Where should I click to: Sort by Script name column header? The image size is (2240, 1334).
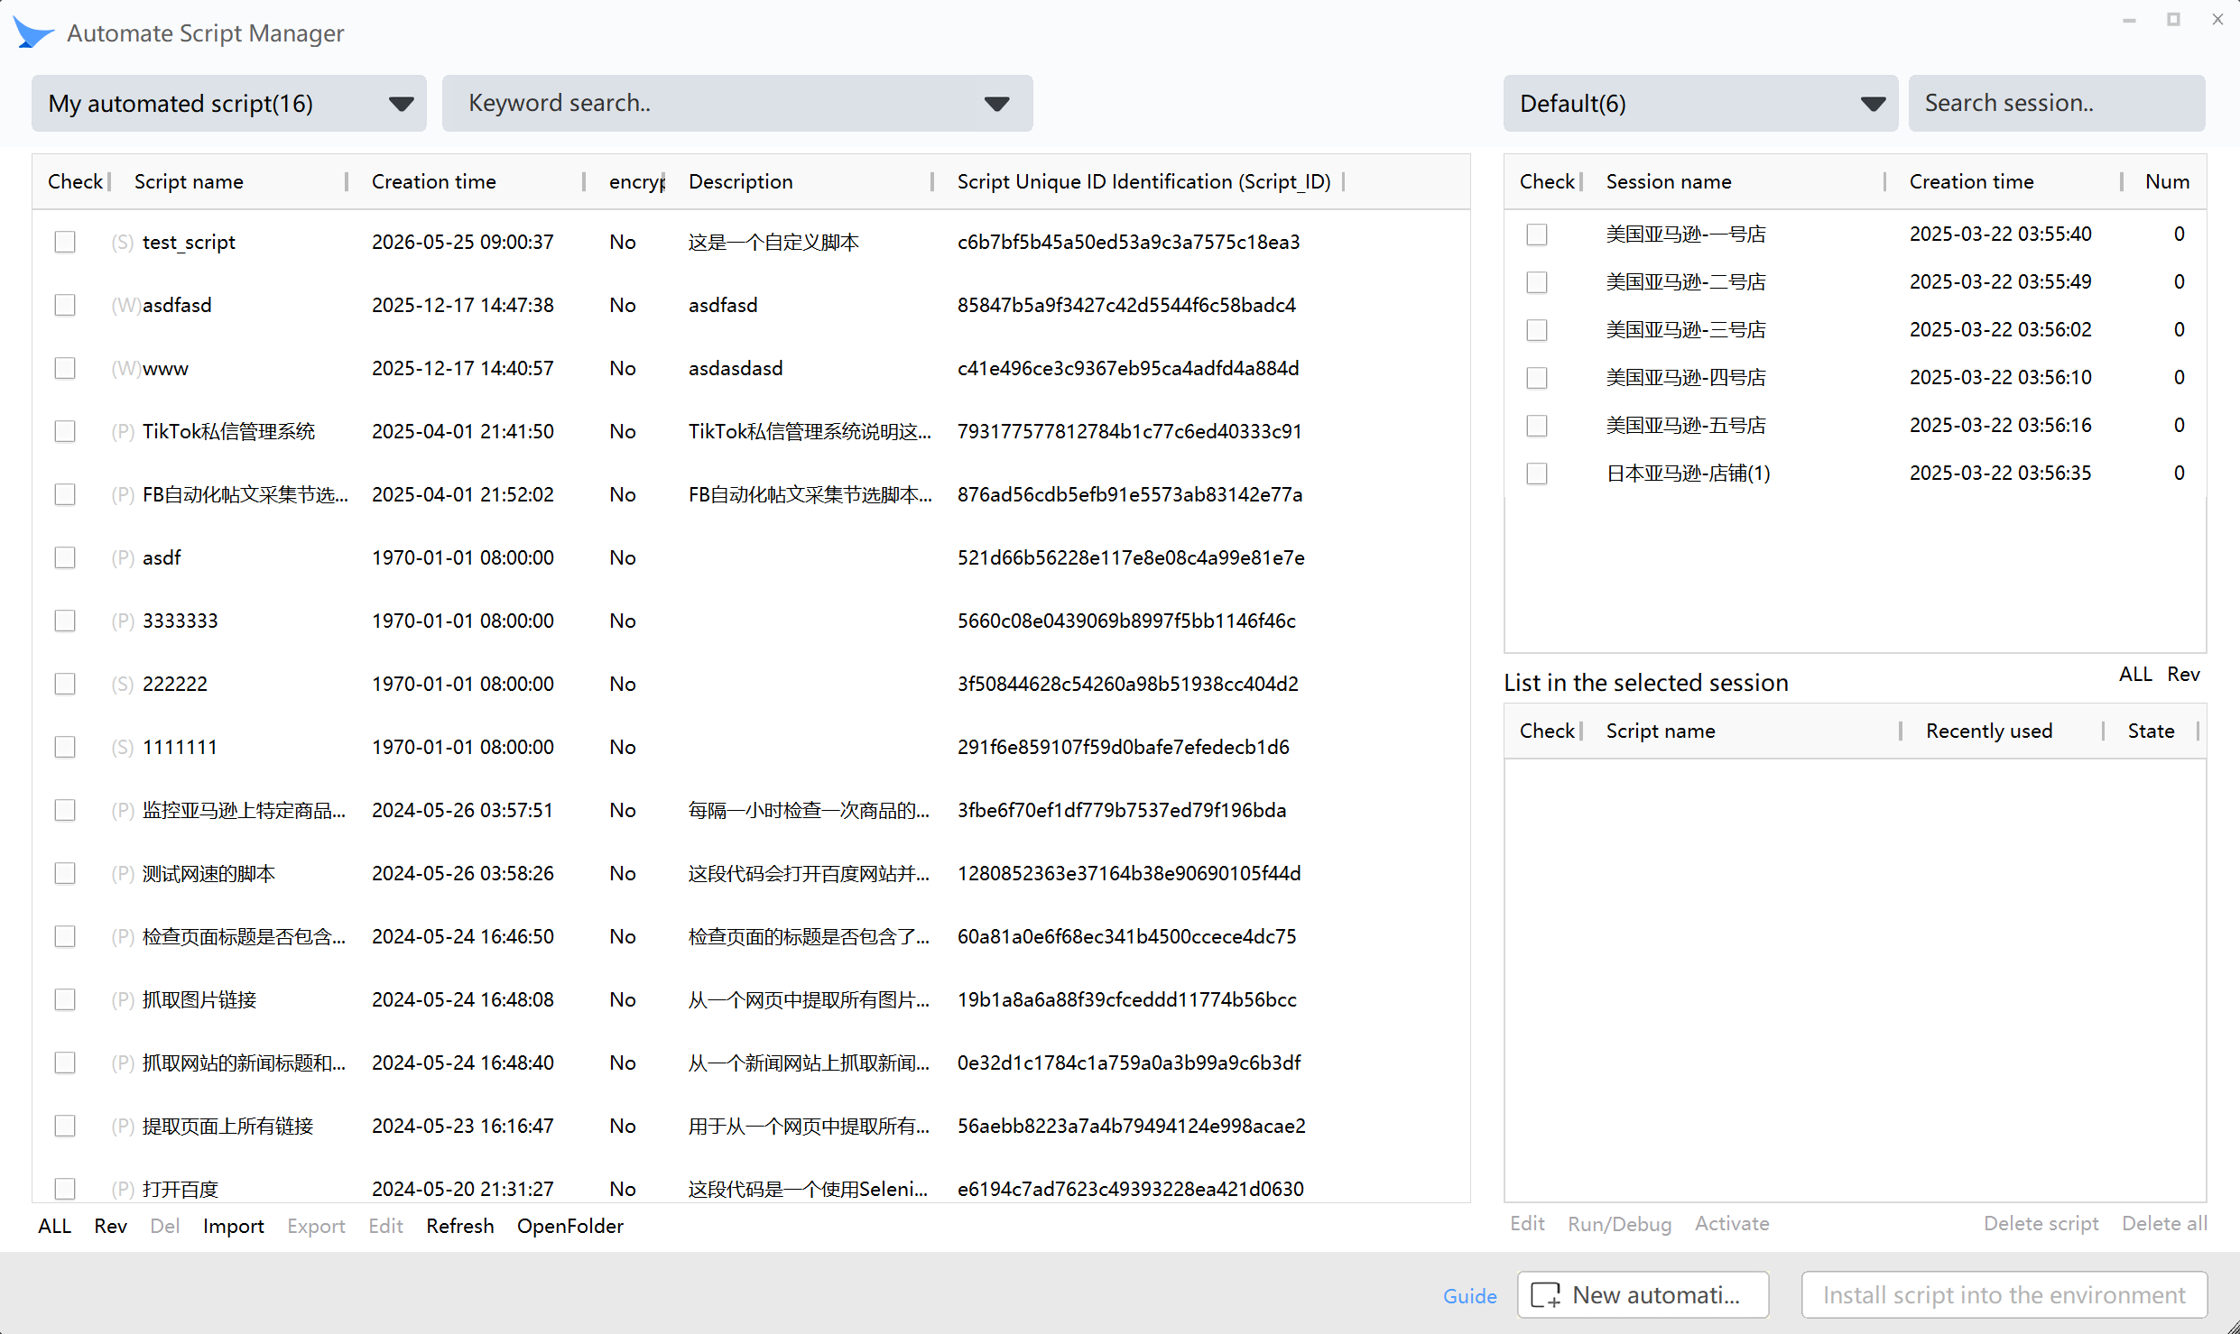tap(189, 181)
